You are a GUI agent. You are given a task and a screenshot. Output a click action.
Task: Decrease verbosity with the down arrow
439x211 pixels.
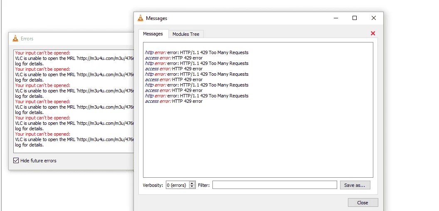coord(192,186)
